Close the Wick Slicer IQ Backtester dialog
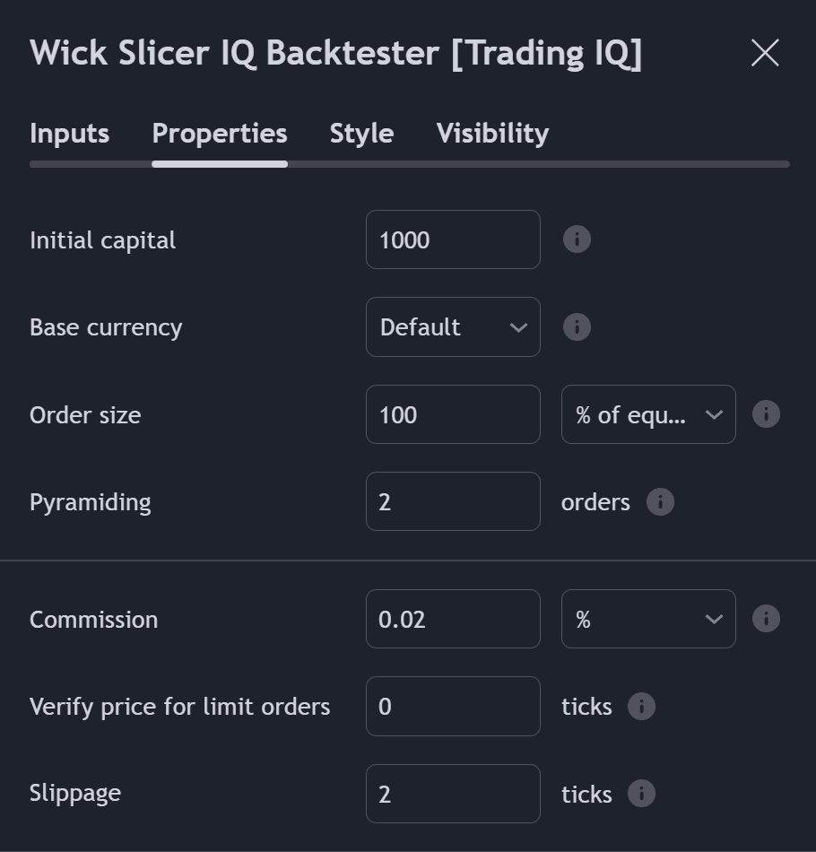Screen dimensions: 816x852 coord(765,53)
